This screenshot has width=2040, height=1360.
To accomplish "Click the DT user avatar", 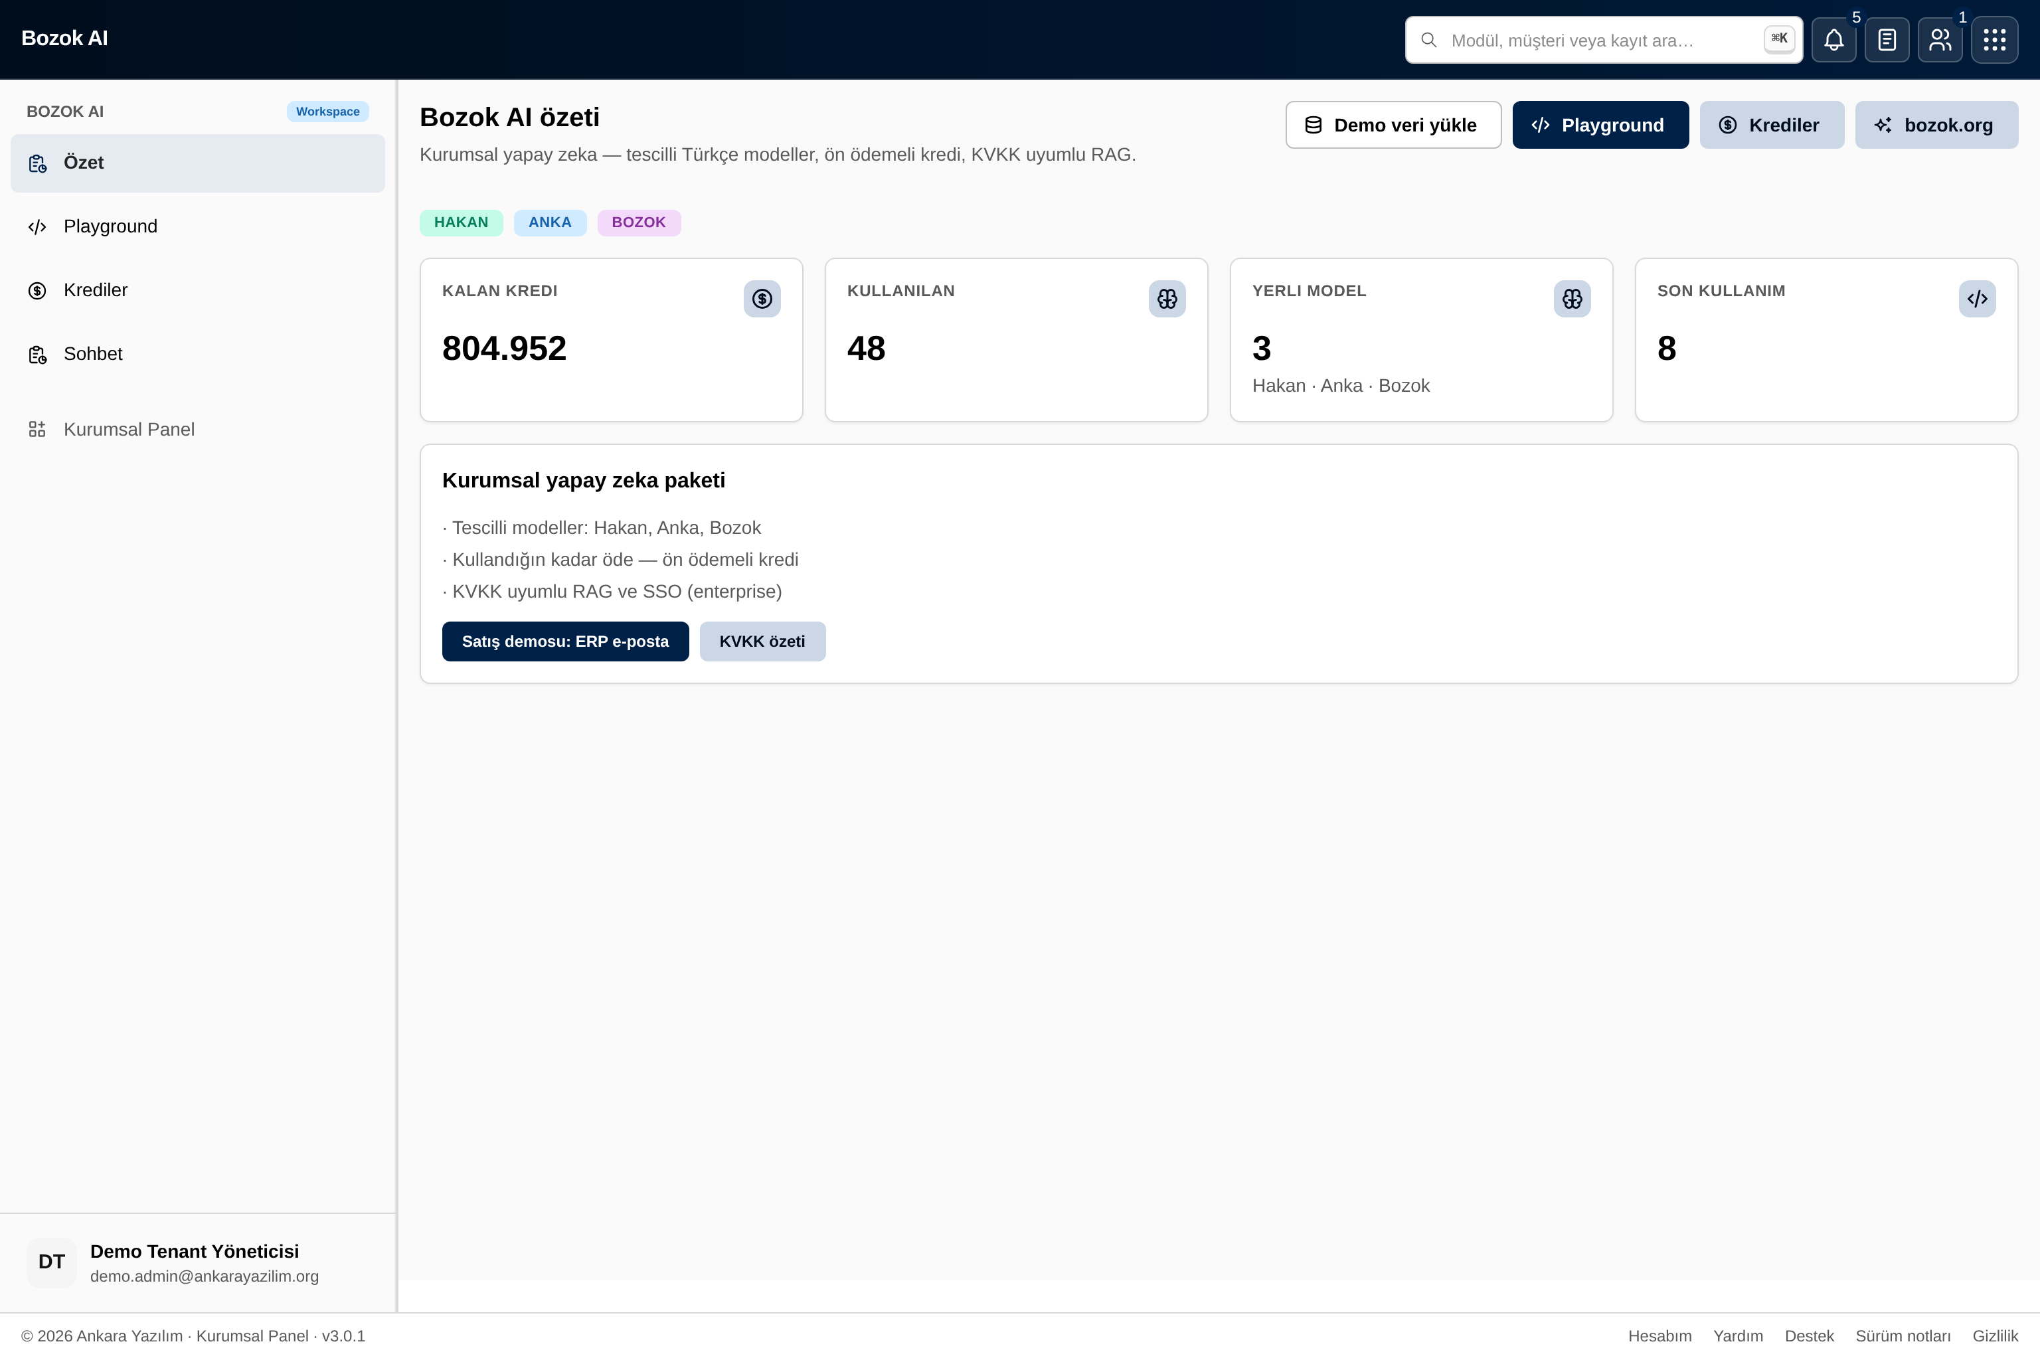I will 51,1262.
